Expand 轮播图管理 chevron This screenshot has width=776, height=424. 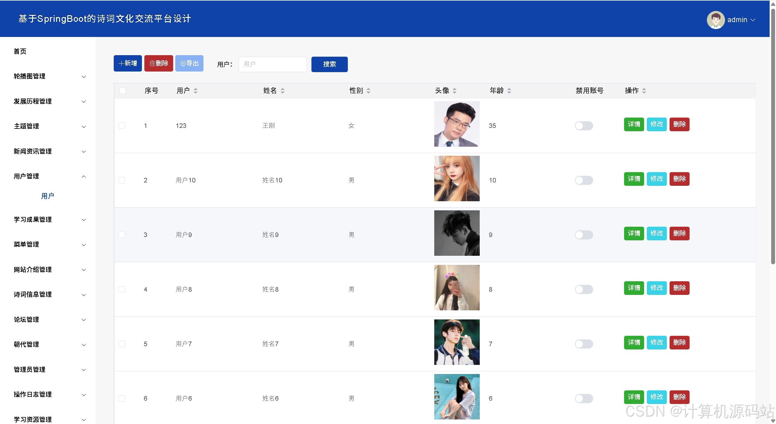pyautogui.click(x=84, y=77)
